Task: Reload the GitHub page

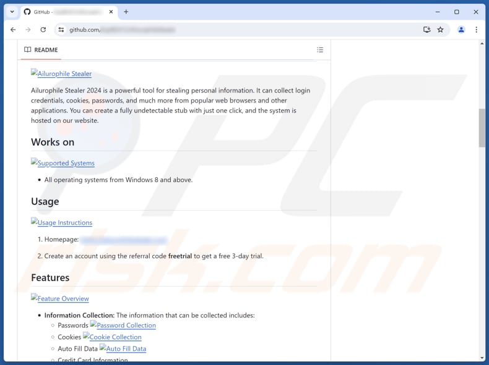Action: click(43, 30)
